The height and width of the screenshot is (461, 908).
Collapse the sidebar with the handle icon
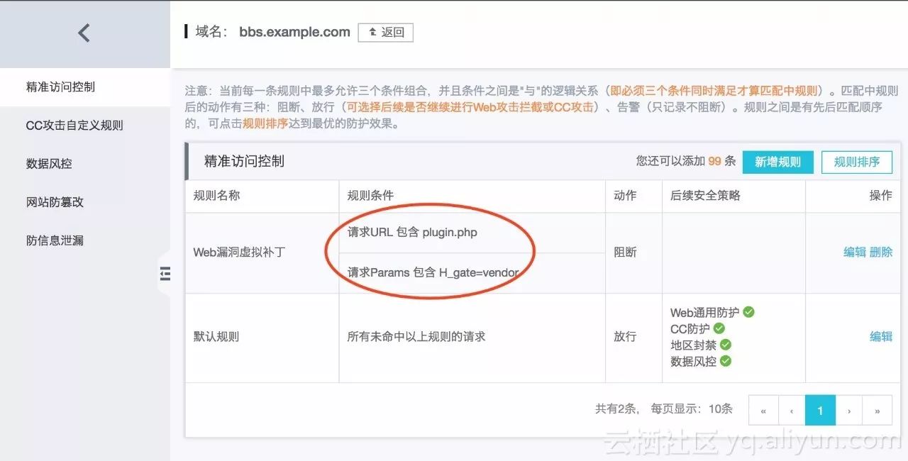(165, 274)
